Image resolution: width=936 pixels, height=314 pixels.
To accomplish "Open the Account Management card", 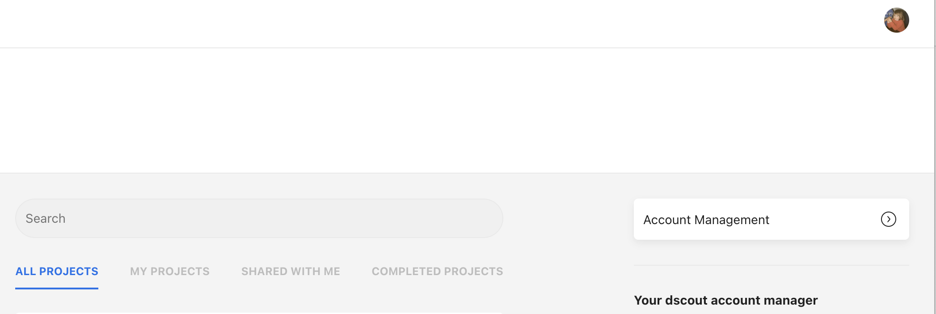I will point(772,219).
